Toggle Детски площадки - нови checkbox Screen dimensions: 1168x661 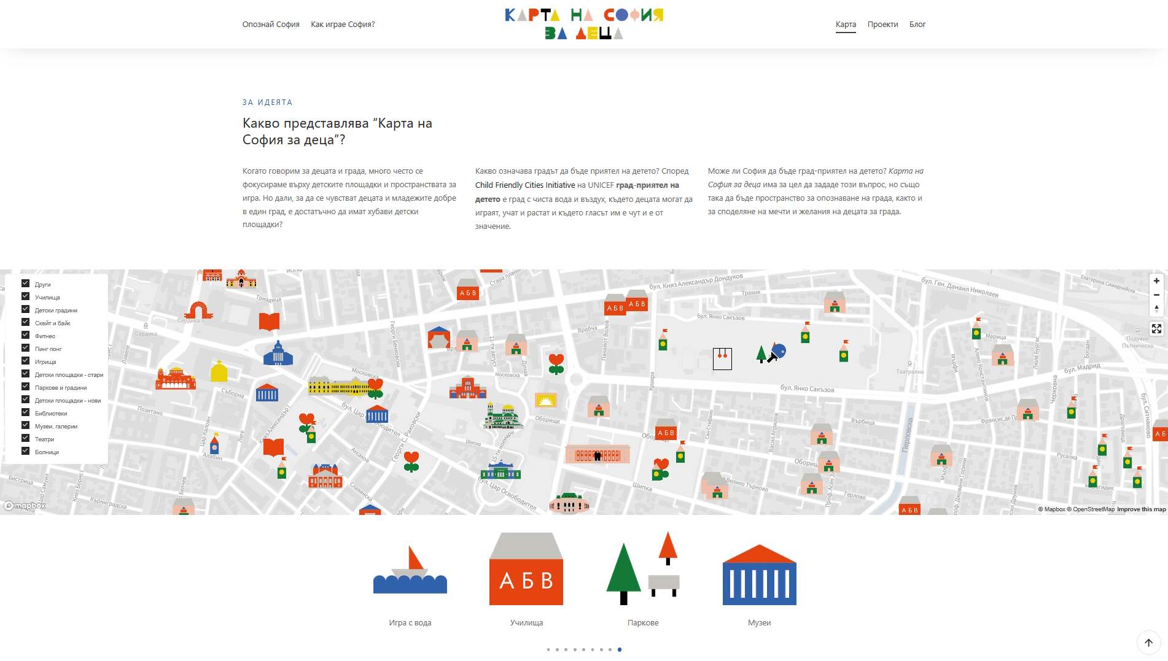click(x=25, y=400)
